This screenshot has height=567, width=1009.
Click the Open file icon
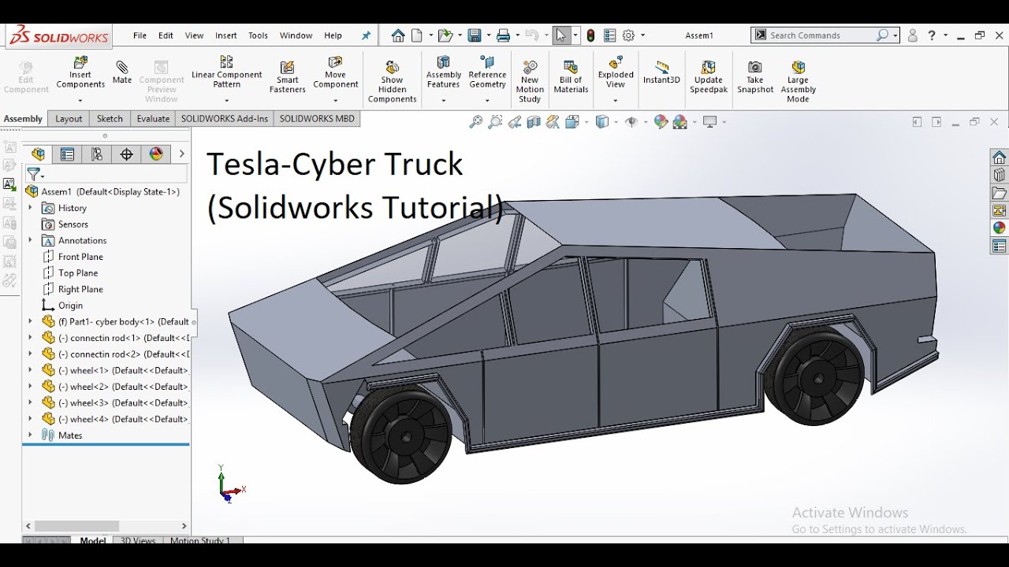coord(445,35)
